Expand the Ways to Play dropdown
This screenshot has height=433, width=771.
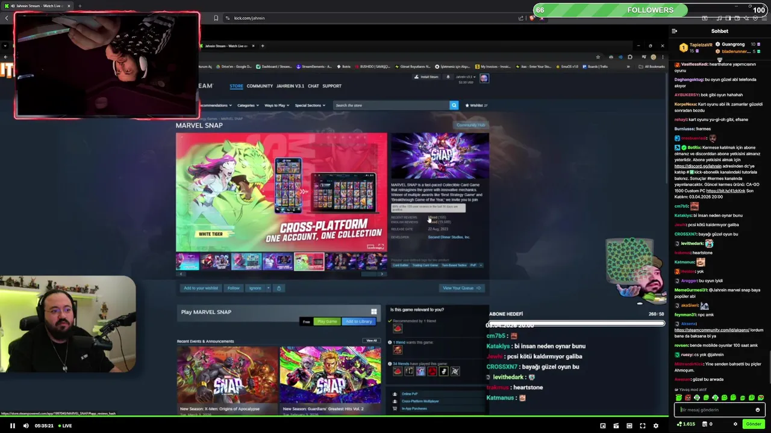277,105
